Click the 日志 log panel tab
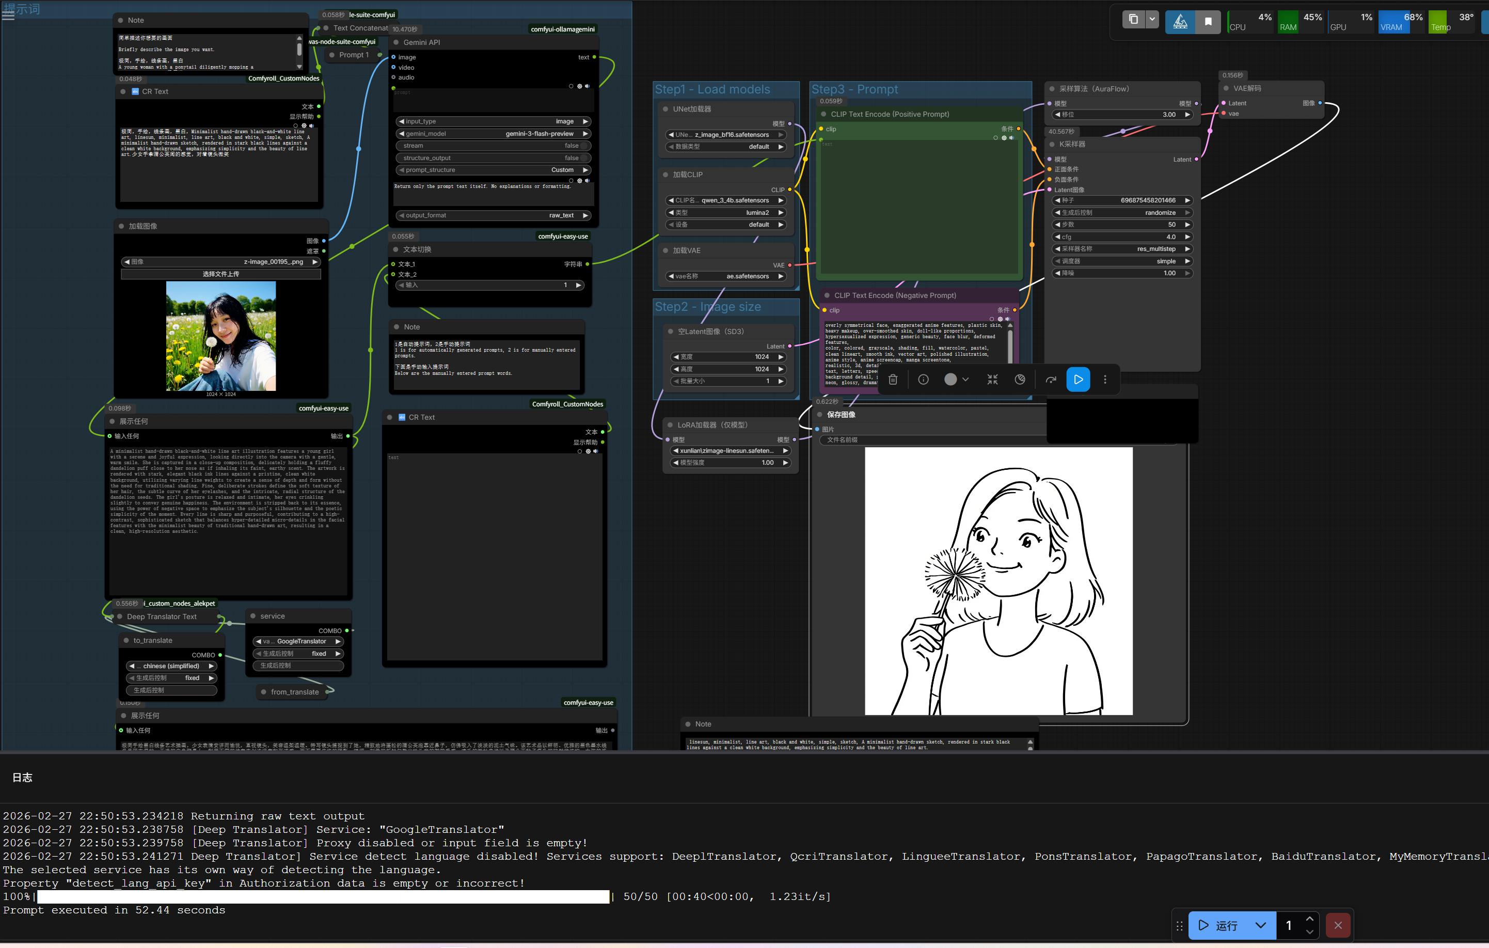Image resolution: width=1489 pixels, height=948 pixels. [x=22, y=778]
